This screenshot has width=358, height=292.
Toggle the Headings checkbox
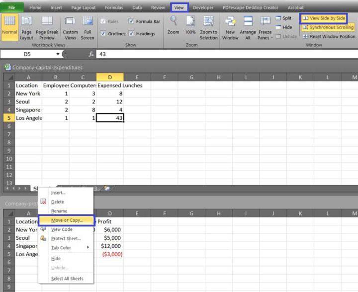point(131,33)
